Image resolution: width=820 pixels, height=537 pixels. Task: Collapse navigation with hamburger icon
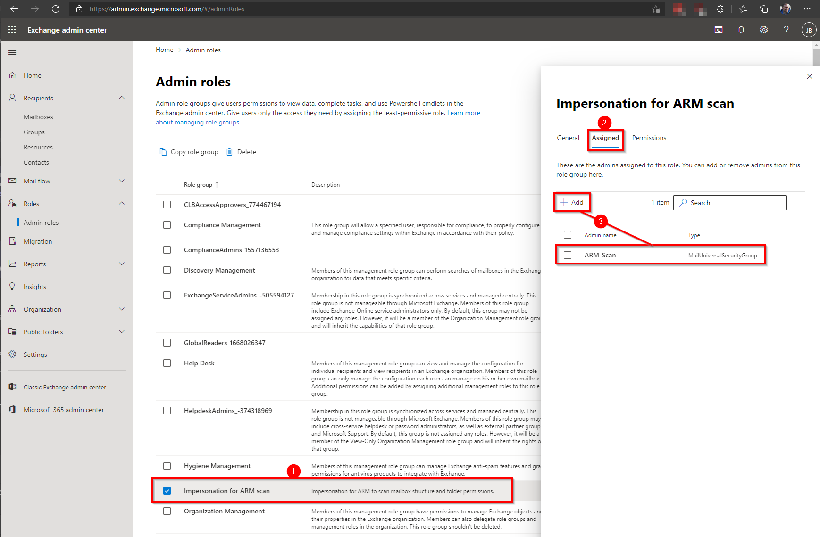point(12,52)
